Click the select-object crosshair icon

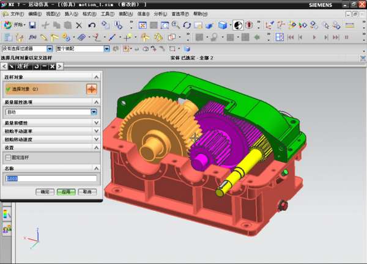91,89
